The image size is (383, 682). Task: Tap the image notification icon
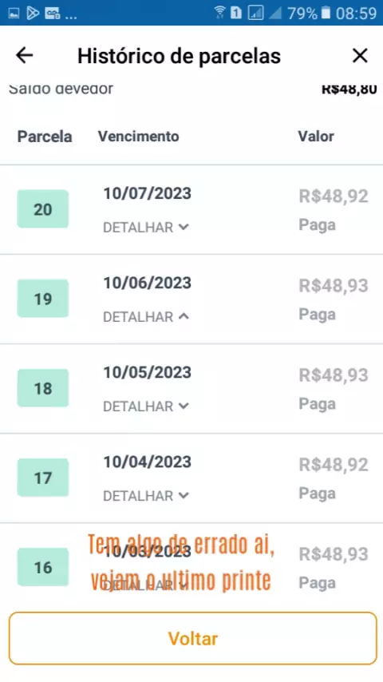tap(14, 14)
